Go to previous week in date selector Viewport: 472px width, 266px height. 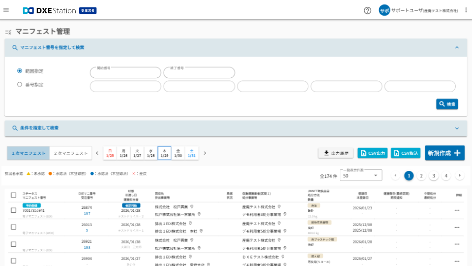[97, 153]
